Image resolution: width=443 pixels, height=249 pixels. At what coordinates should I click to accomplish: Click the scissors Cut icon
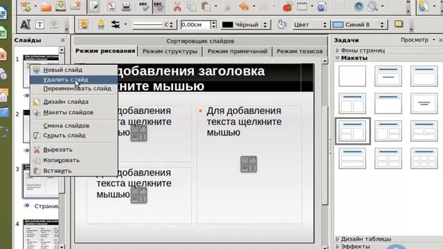(x=177, y=6)
